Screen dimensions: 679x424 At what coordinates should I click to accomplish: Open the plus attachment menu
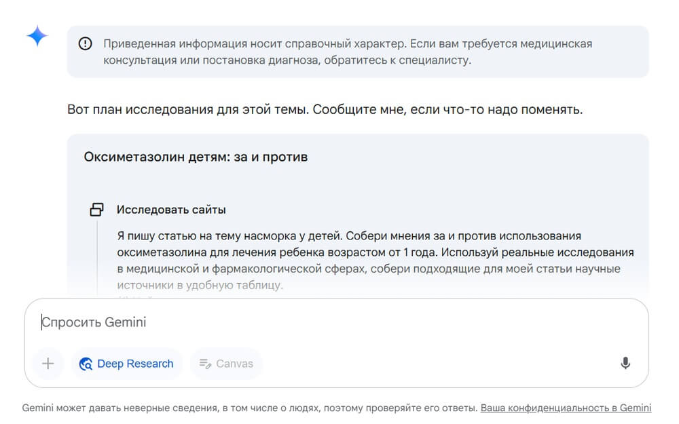(x=48, y=364)
